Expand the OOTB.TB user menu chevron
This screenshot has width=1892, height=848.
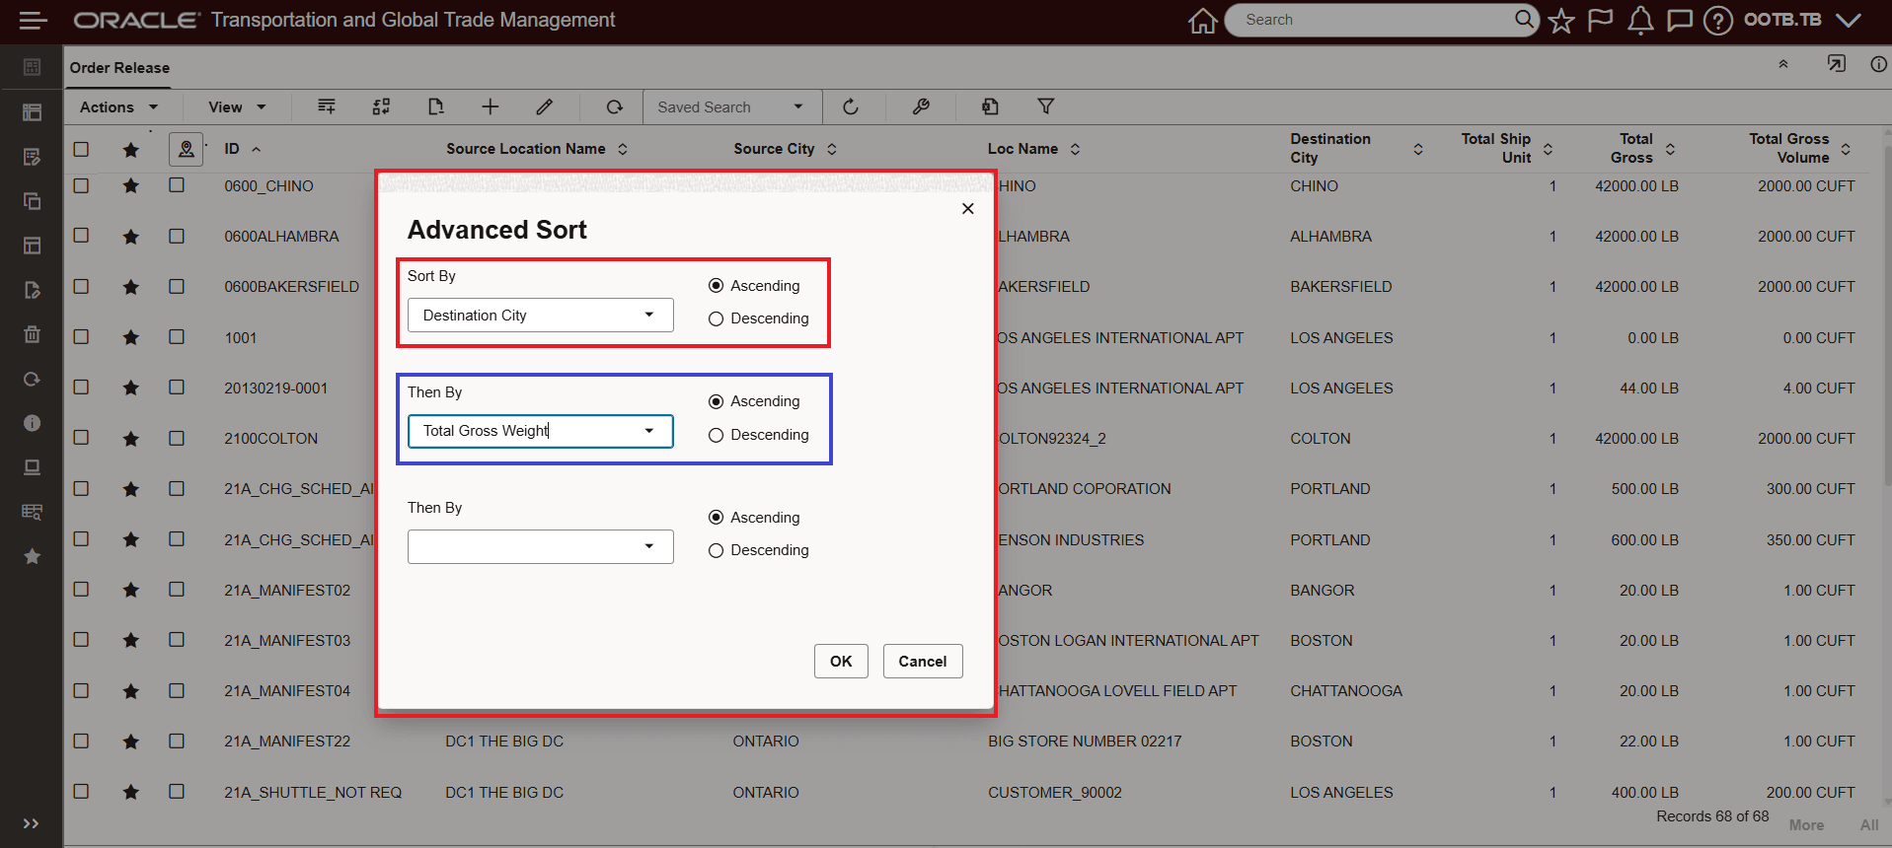point(1849,20)
